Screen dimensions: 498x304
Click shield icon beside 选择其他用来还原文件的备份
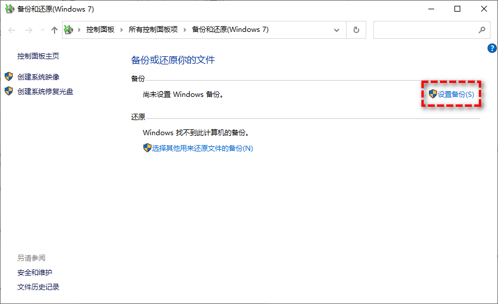147,147
